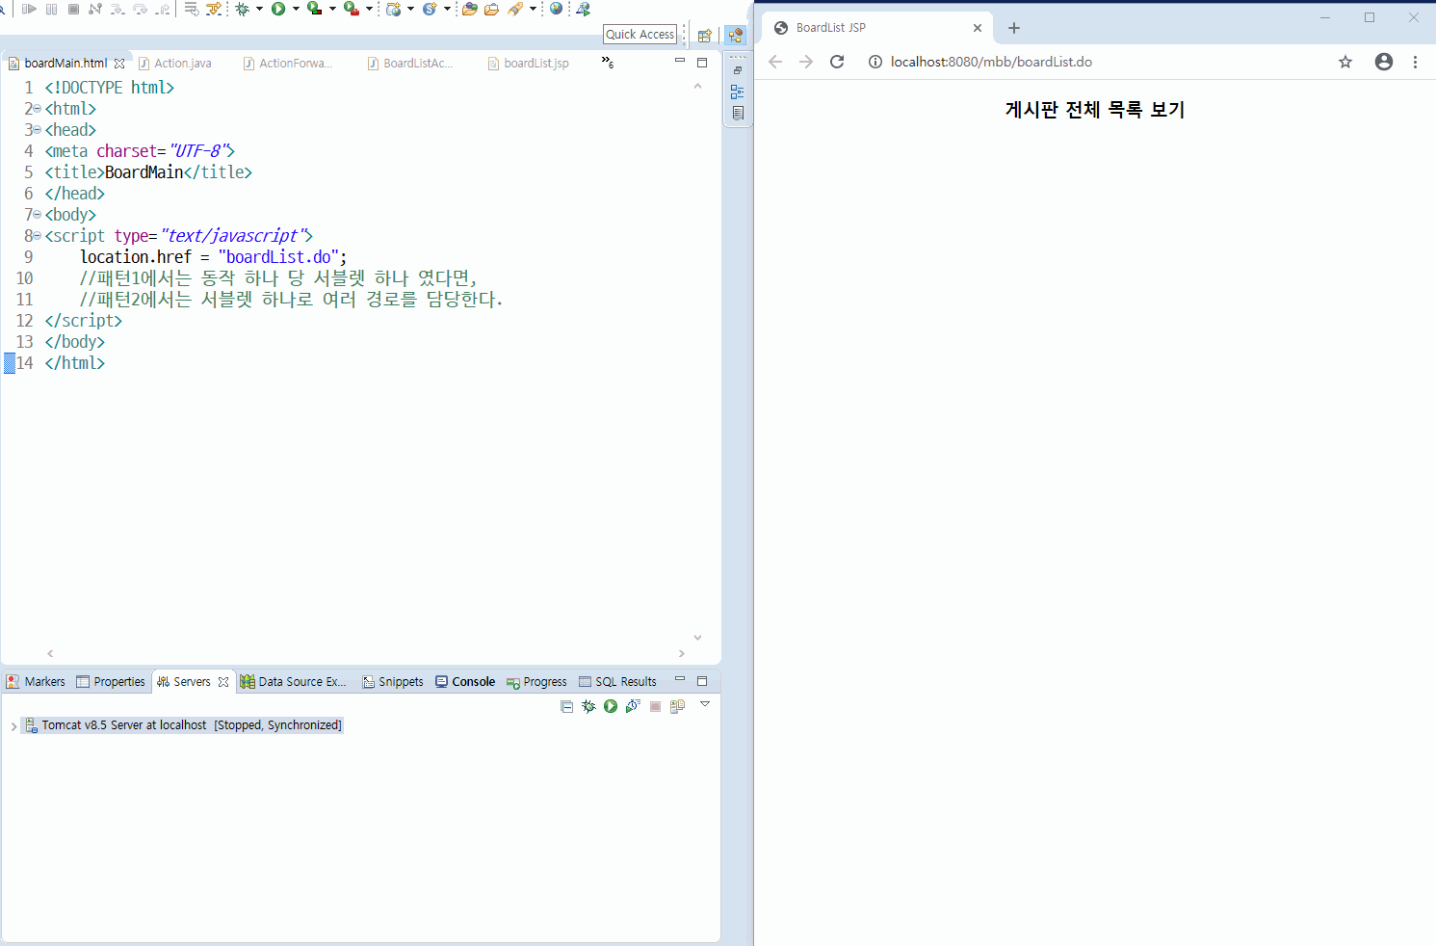Click the Step Over icon
Screen dimensions: 1436x946
[141, 9]
